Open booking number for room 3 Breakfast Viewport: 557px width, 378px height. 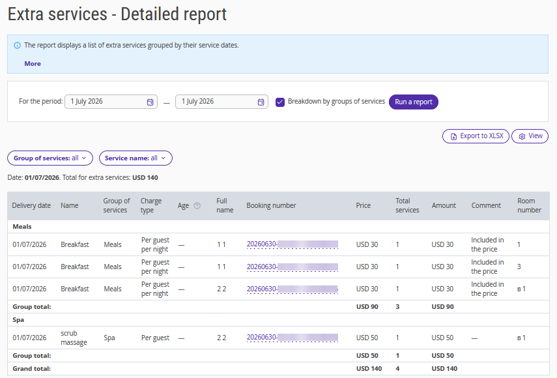(x=293, y=267)
